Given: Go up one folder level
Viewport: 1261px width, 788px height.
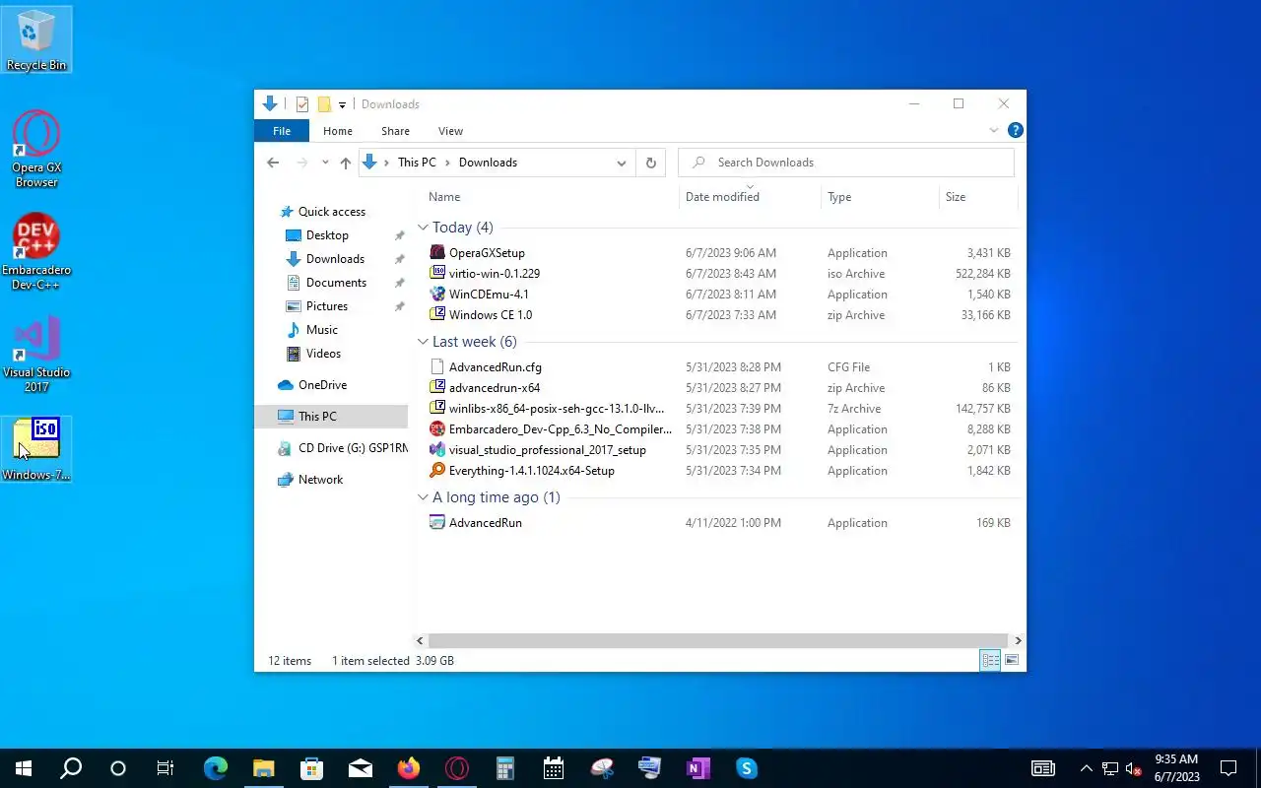Looking at the screenshot, I should click(345, 163).
